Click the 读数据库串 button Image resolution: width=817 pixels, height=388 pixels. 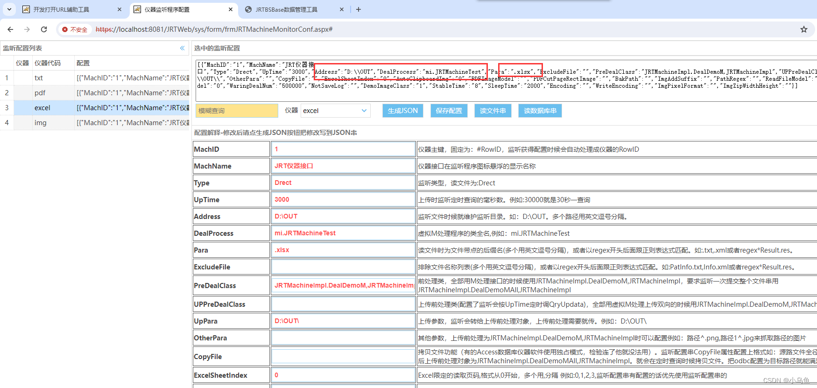pyautogui.click(x=540, y=111)
